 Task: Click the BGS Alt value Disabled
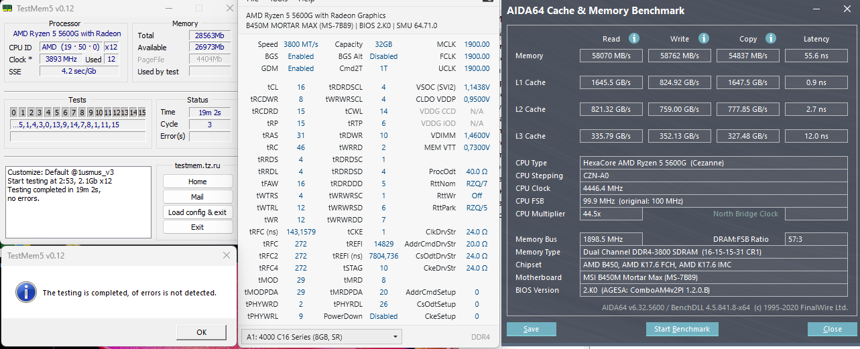click(x=383, y=56)
